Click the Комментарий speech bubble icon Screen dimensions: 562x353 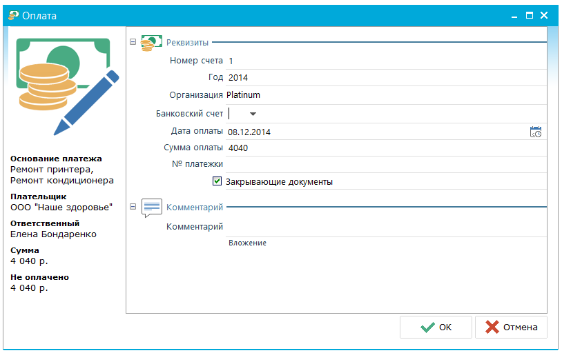(152, 208)
